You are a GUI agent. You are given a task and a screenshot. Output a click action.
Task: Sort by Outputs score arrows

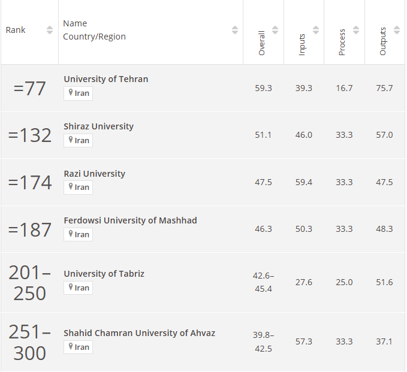point(397,30)
